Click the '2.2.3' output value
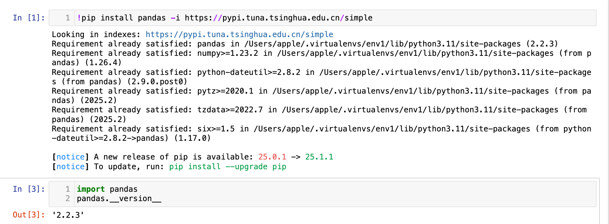Screen dimensions: 609x224 point(68,215)
